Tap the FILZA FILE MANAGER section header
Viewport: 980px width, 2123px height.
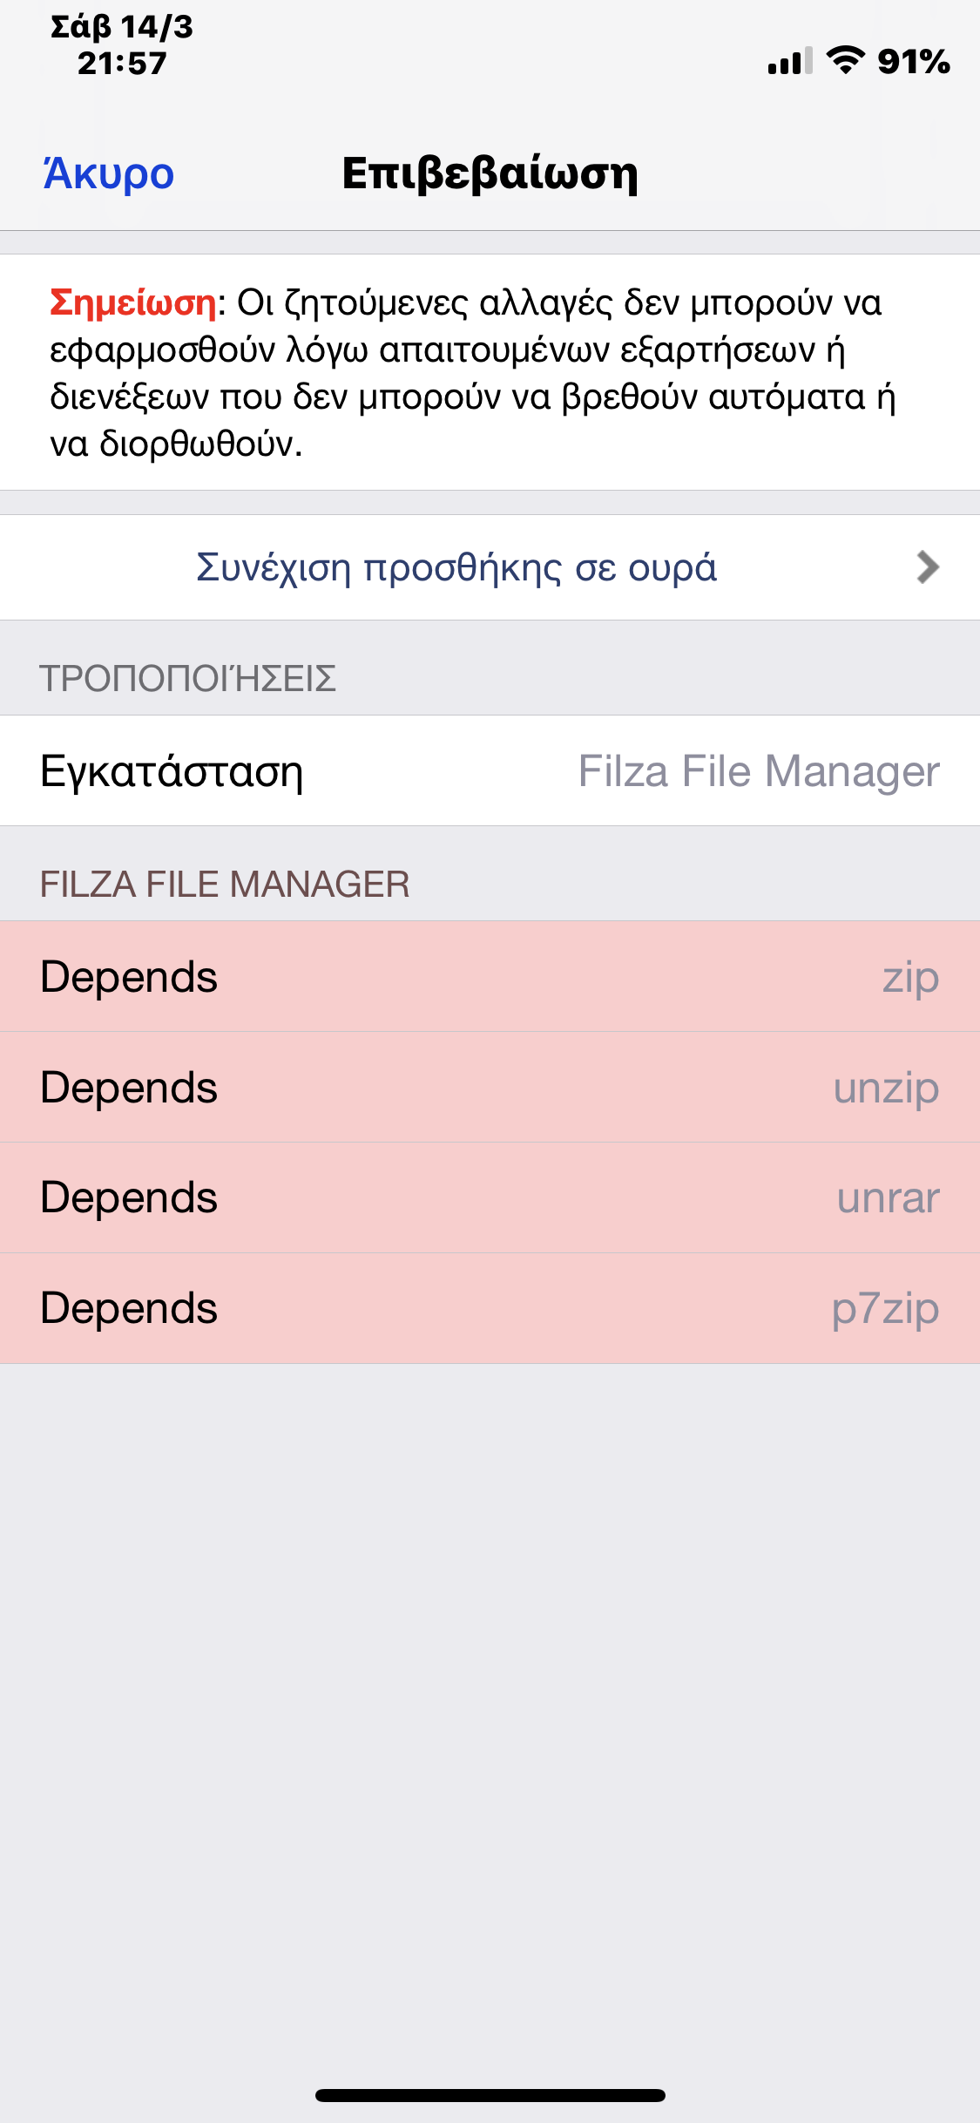tap(225, 884)
